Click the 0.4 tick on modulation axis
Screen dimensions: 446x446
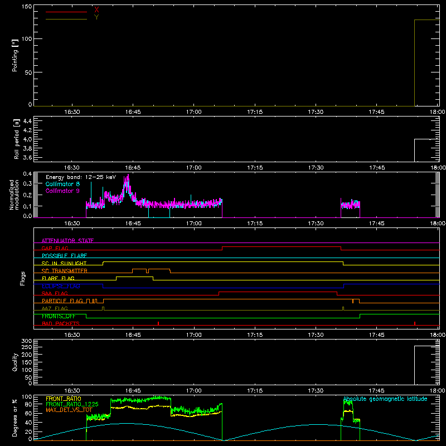[27, 174]
